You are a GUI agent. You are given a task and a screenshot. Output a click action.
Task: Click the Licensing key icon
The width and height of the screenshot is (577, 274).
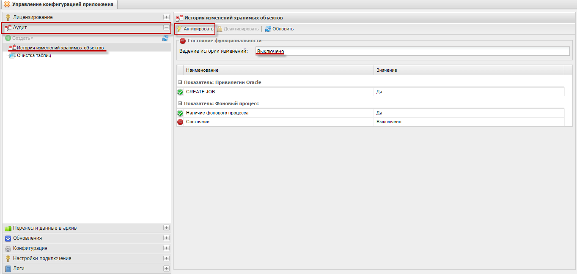(8, 17)
